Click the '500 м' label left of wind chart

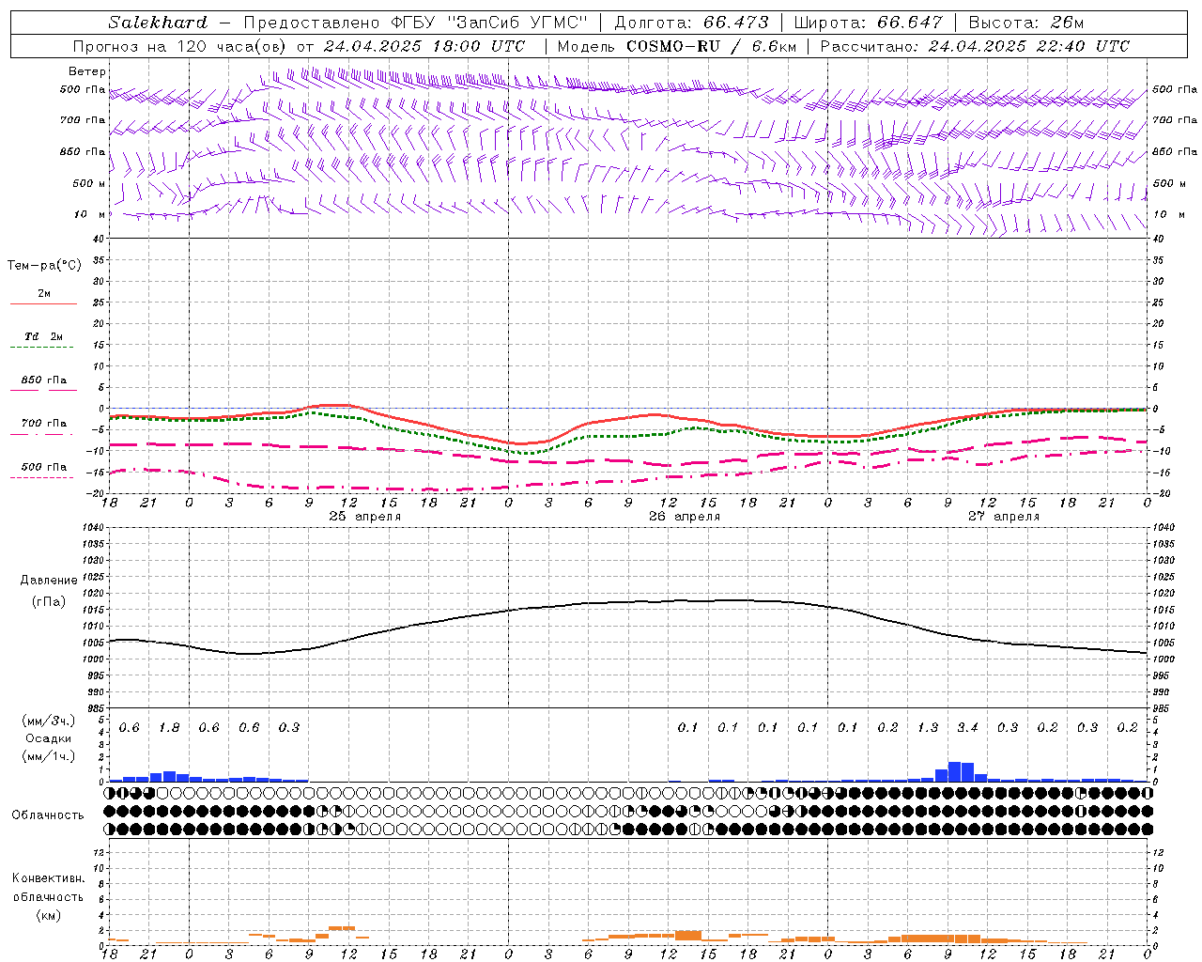(x=89, y=184)
